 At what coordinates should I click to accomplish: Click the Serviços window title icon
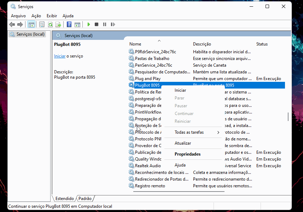click(13, 7)
